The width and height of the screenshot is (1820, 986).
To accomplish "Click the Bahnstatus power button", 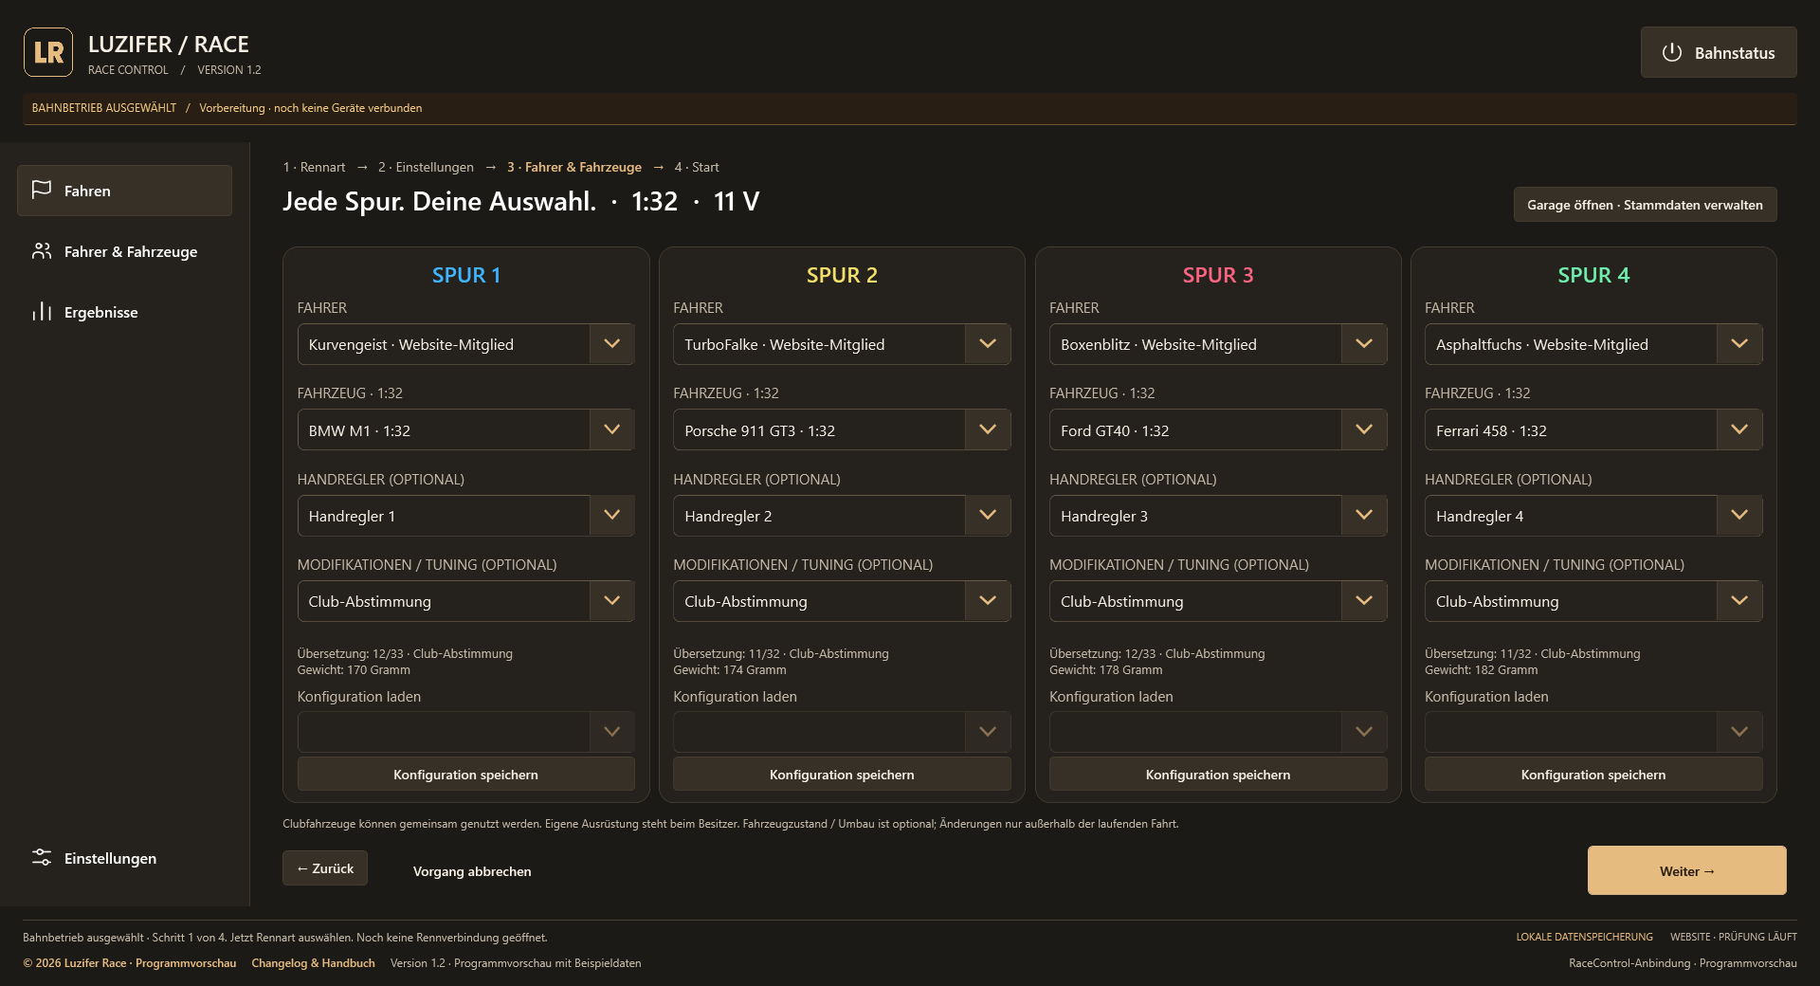I will (1719, 52).
